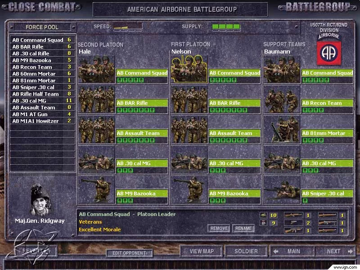Image resolution: width=360 pixels, height=270 pixels.
Task: Click the Veterans experience text
Action: coord(90,222)
